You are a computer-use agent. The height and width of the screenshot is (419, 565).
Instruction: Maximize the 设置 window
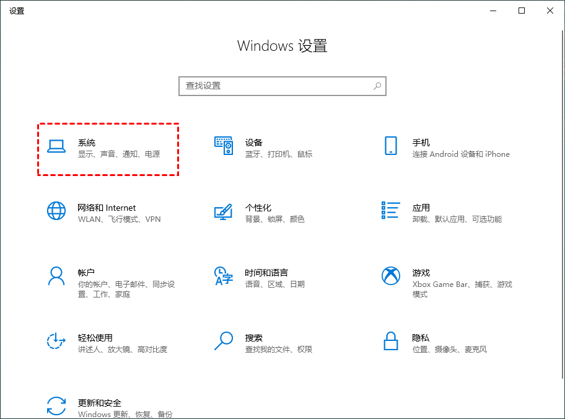coord(522,11)
